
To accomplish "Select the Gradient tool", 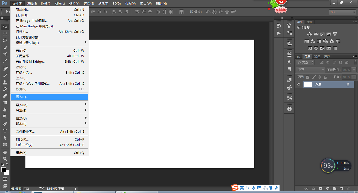I will pyautogui.click(x=5, y=103).
